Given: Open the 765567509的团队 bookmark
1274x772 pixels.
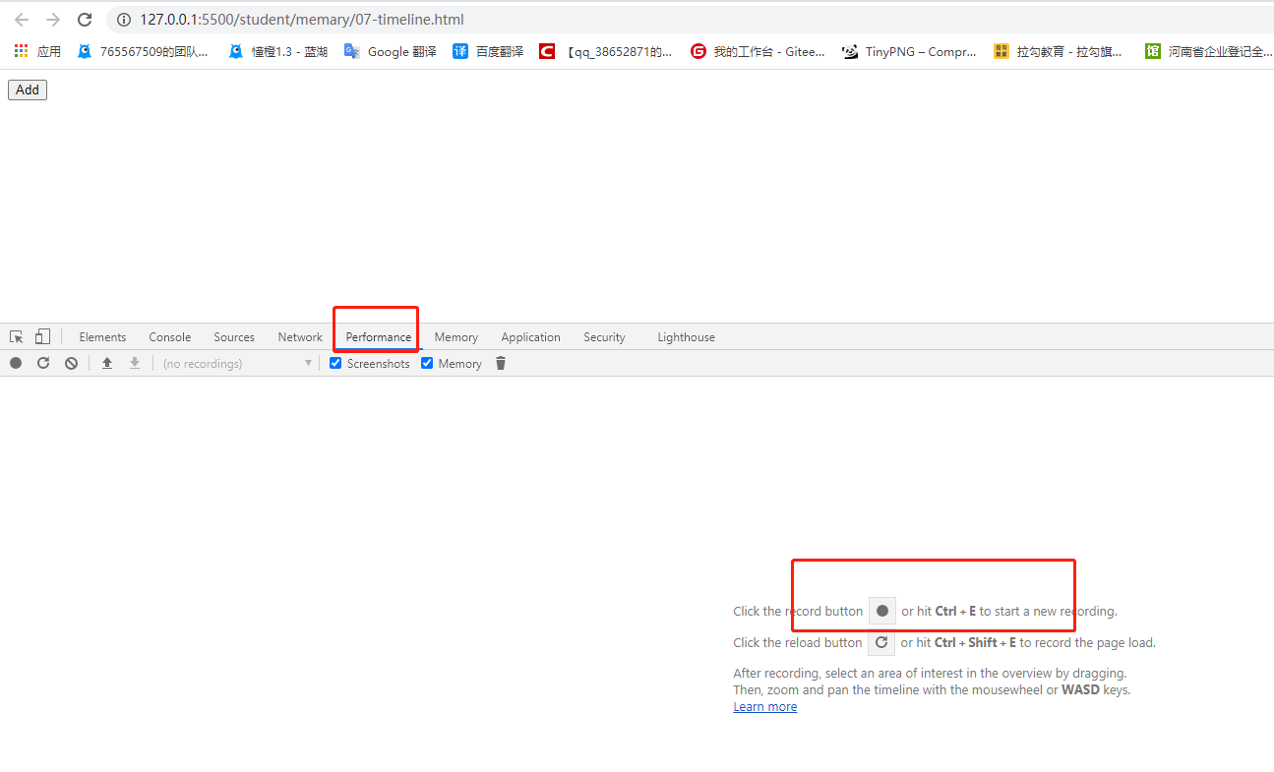Looking at the screenshot, I should [144, 51].
